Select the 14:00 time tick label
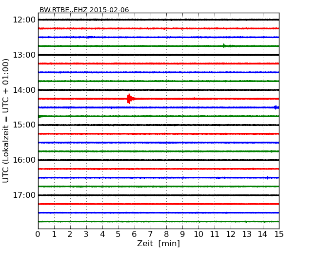 [x=24, y=90]
